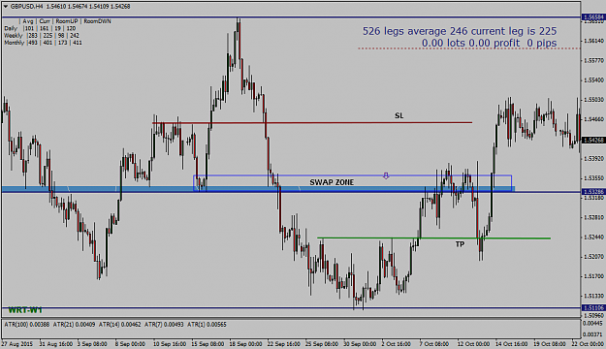
Task: Click the Monthly row in range table
Action: tap(43, 43)
